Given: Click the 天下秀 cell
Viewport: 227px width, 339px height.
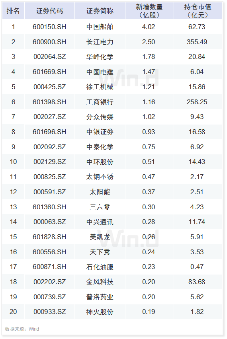Looking at the screenshot, I should pyautogui.click(x=100, y=252).
